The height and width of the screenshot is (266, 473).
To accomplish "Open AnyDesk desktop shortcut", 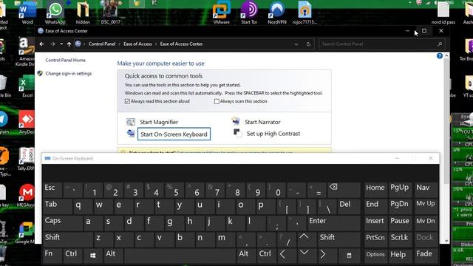I will tap(27, 122).
